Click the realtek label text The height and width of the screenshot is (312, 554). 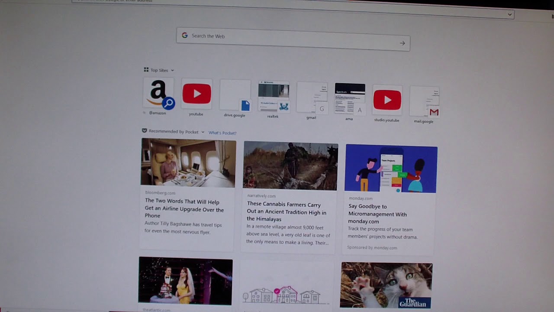[x=273, y=117]
